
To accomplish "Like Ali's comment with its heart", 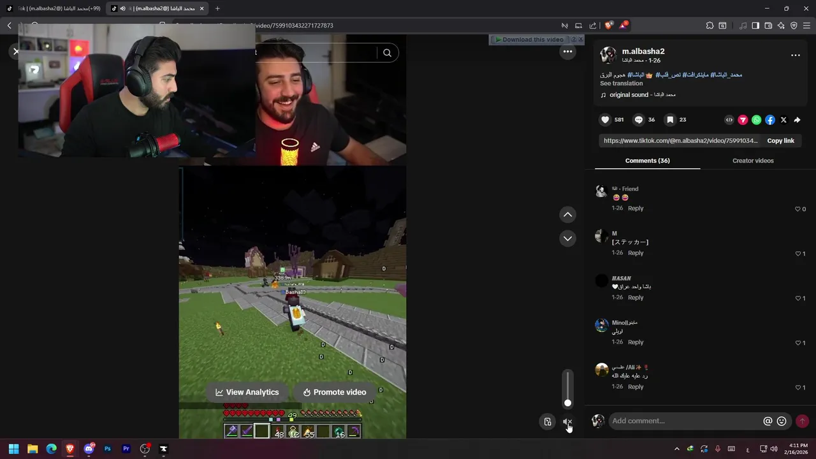I will (798, 388).
